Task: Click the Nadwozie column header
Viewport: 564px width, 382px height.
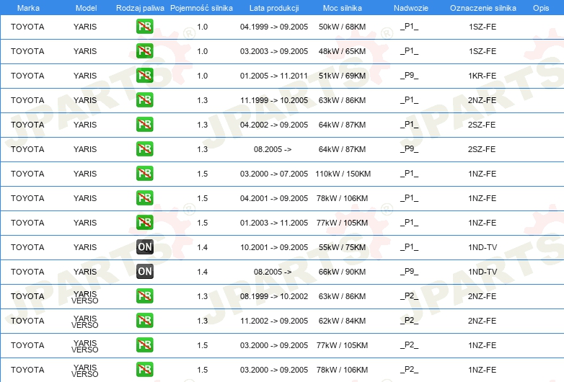Action: coord(411,8)
